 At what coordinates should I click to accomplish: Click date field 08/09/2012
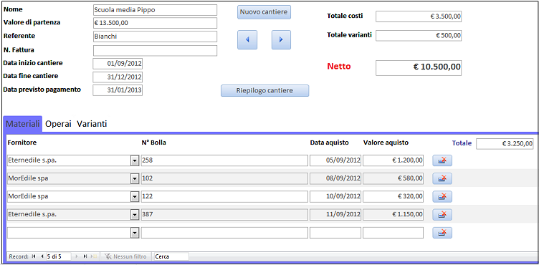(335, 178)
